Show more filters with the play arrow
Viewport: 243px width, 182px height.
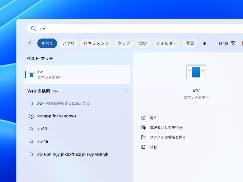pyautogui.click(x=205, y=43)
